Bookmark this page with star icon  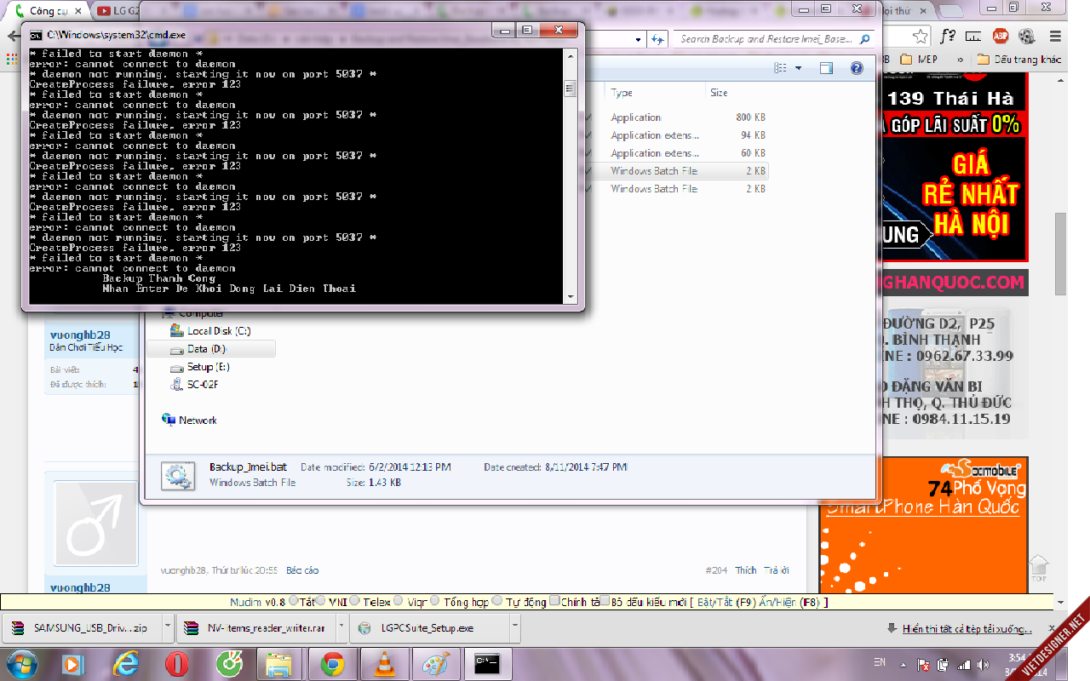tap(921, 37)
